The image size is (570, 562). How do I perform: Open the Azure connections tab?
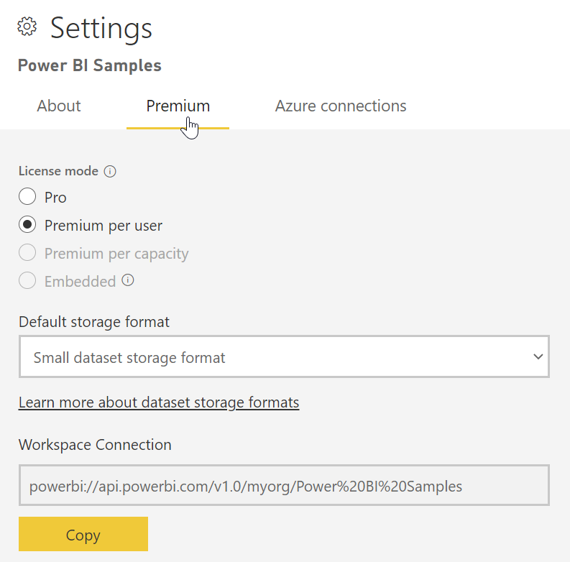point(341,106)
